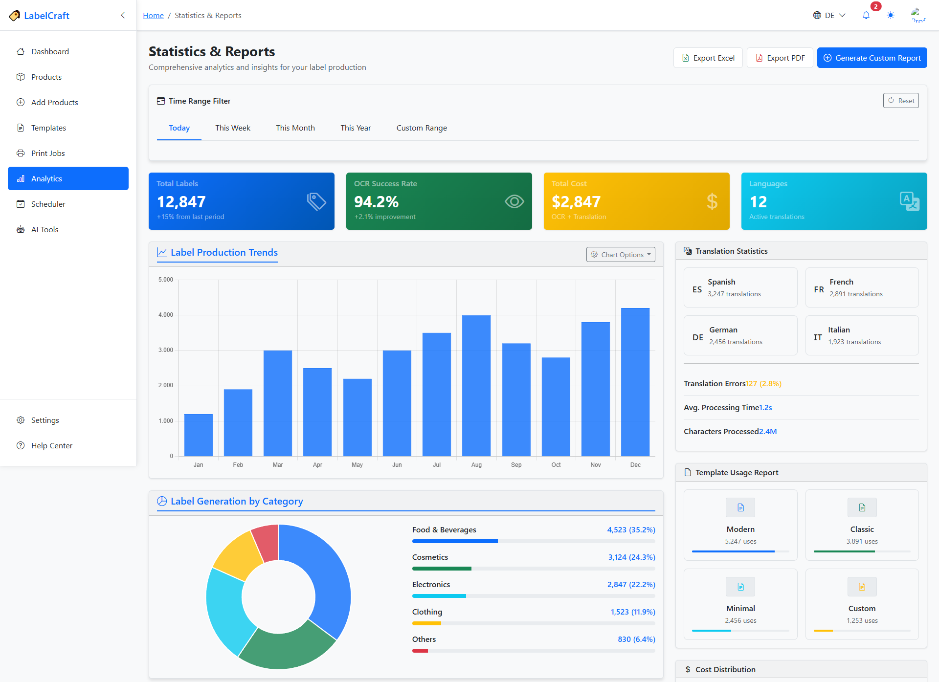
Task: Select Products in the sidebar
Action: (x=46, y=77)
